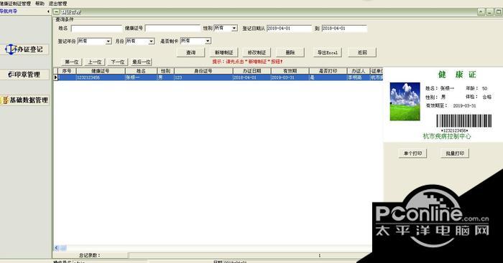
Task: Select the 李明高 办证人 cell
Action: pos(359,77)
